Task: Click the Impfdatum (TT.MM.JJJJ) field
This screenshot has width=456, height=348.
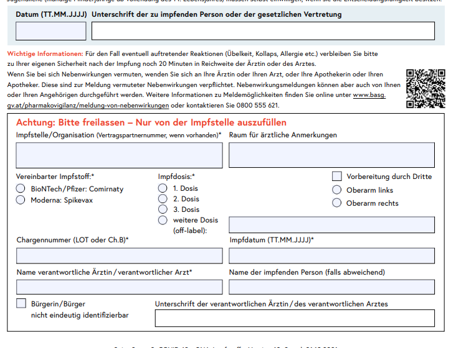Action: pyautogui.click(x=332, y=256)
